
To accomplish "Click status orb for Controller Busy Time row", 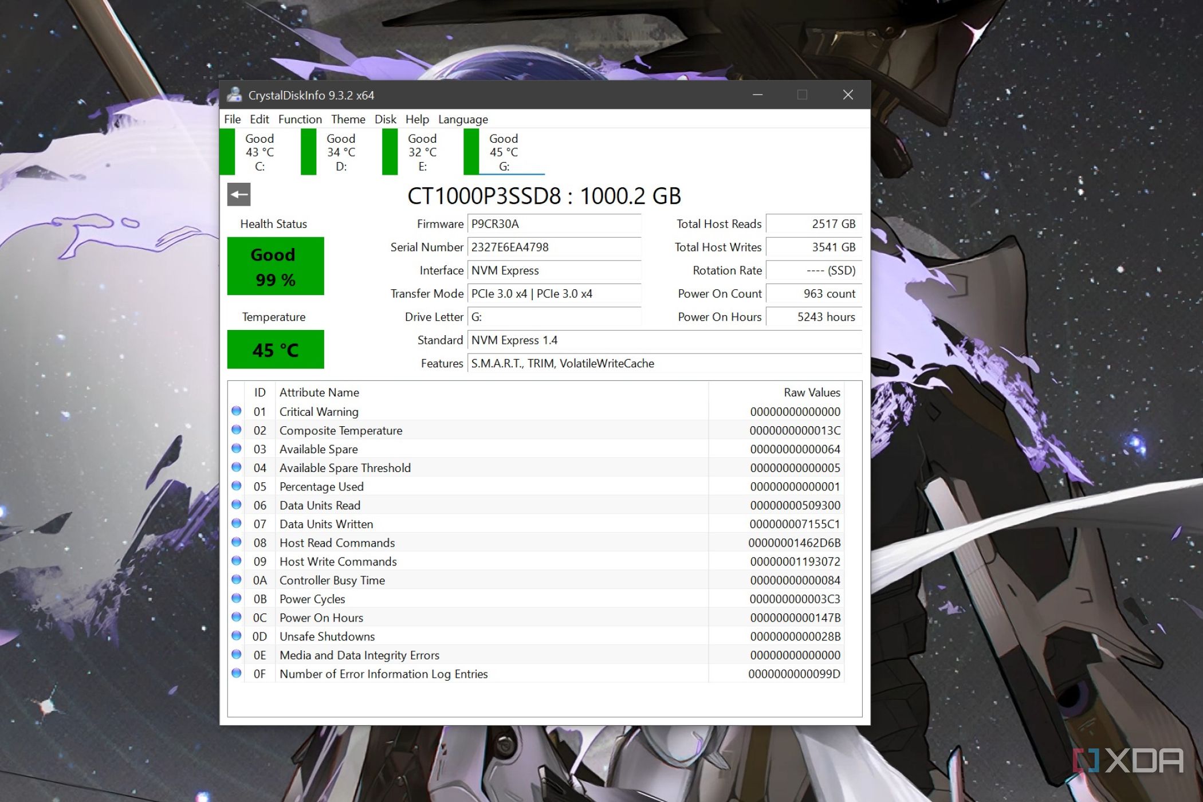I will point(236,580).
